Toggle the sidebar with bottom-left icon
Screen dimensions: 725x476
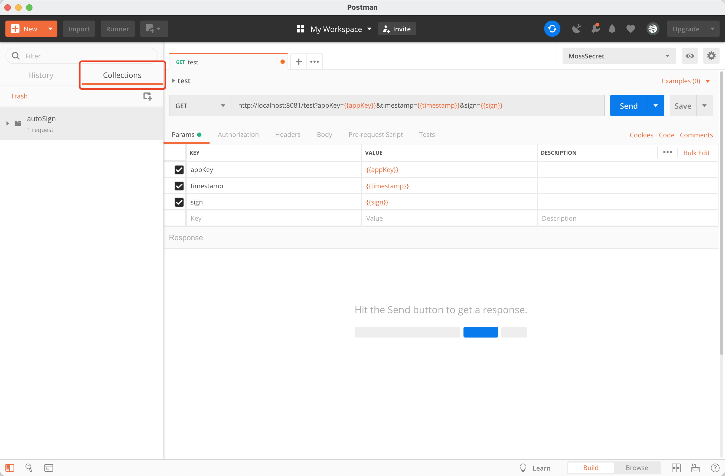10,468
